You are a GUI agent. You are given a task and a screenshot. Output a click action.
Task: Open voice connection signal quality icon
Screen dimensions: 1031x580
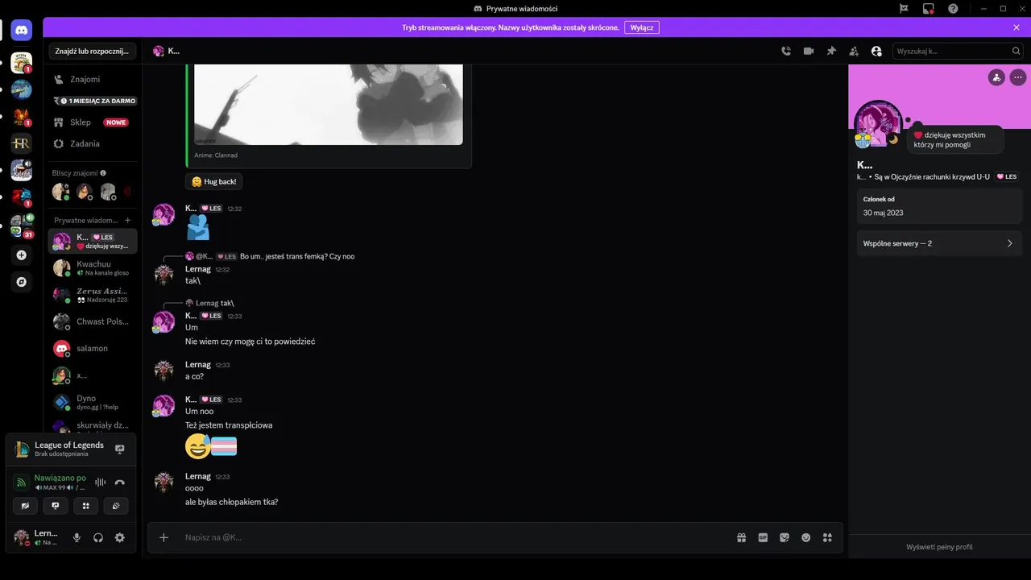(x=22, y=482)
